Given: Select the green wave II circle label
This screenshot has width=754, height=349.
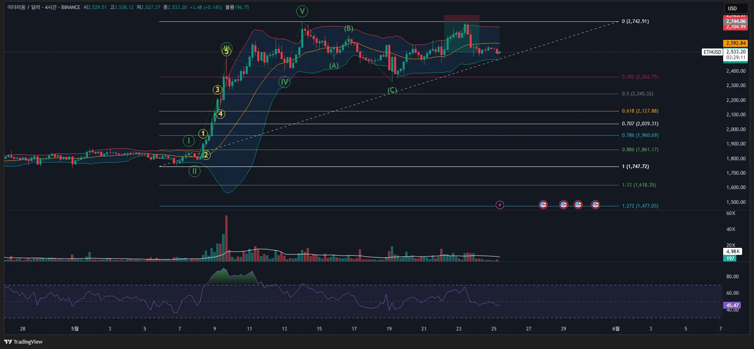Looking at the screenshot, I should 194,171.
